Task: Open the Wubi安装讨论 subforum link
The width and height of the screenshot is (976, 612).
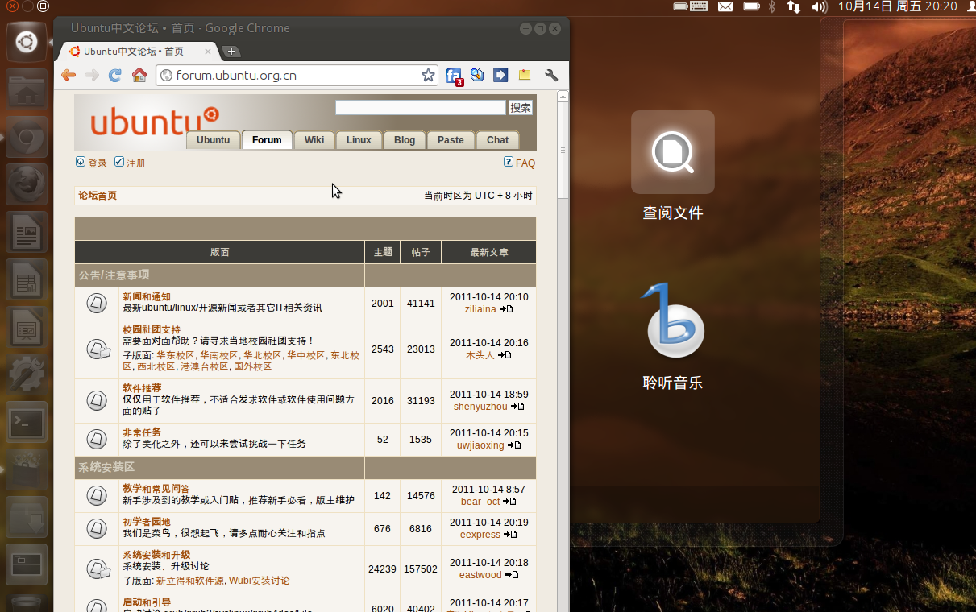Action: pos(259,581)
